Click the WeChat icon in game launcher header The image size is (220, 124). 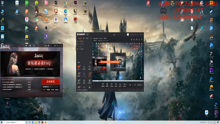coord(30,46)
